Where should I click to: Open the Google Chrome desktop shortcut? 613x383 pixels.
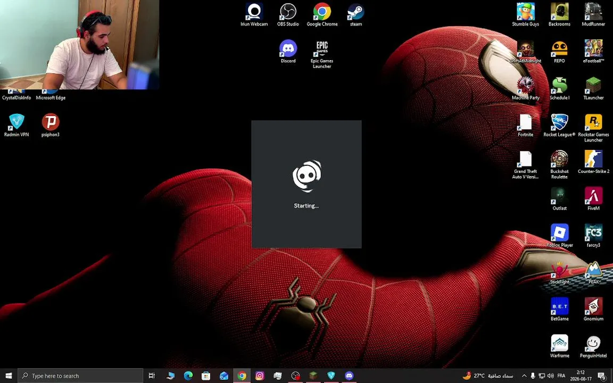pos(322,15)
